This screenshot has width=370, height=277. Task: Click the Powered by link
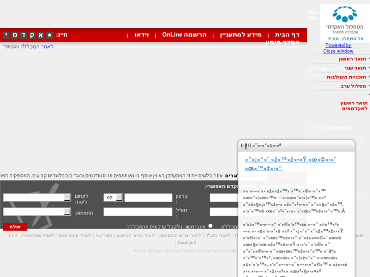pyautogui.click(x=338, y=45)
